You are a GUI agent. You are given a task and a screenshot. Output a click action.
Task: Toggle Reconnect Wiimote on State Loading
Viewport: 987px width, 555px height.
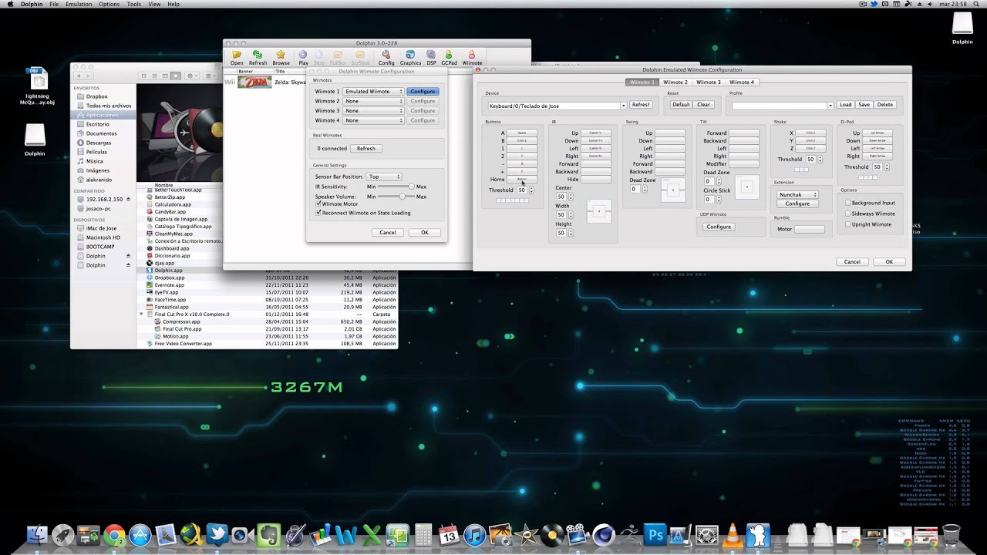[x=318, y=213]
